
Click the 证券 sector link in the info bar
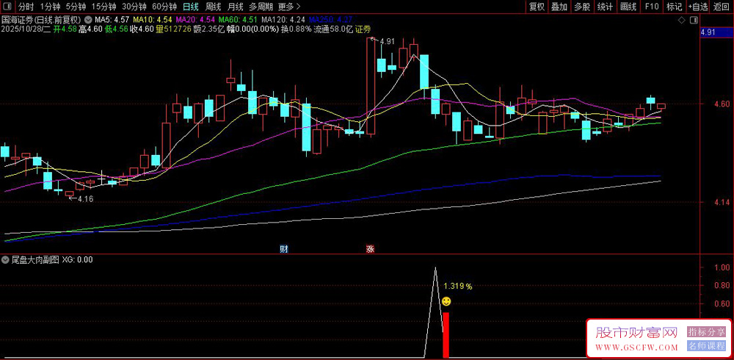363,29
